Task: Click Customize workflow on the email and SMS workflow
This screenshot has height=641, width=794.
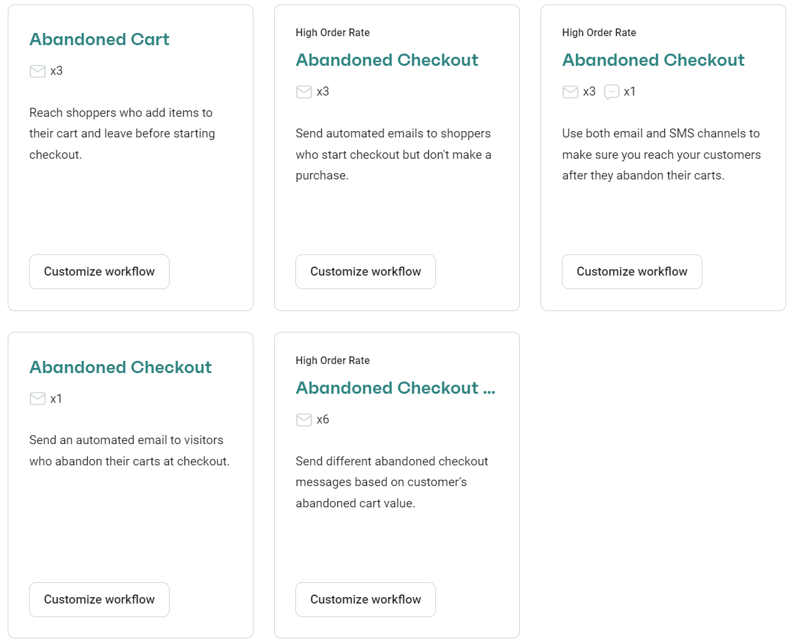Action: (631, 272)
